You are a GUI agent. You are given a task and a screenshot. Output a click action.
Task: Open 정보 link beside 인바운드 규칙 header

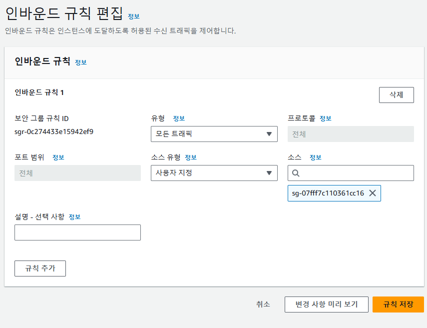click(x=80, y=62)
